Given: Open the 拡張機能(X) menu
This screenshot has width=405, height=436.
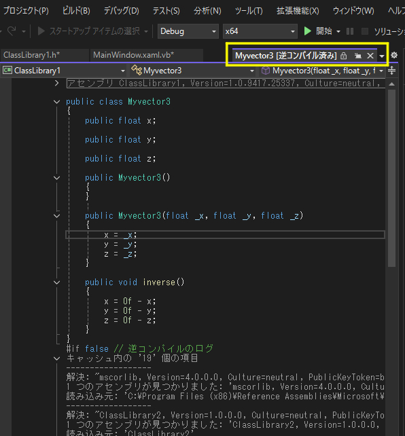Looking at the screenshot, I should 298,11.
